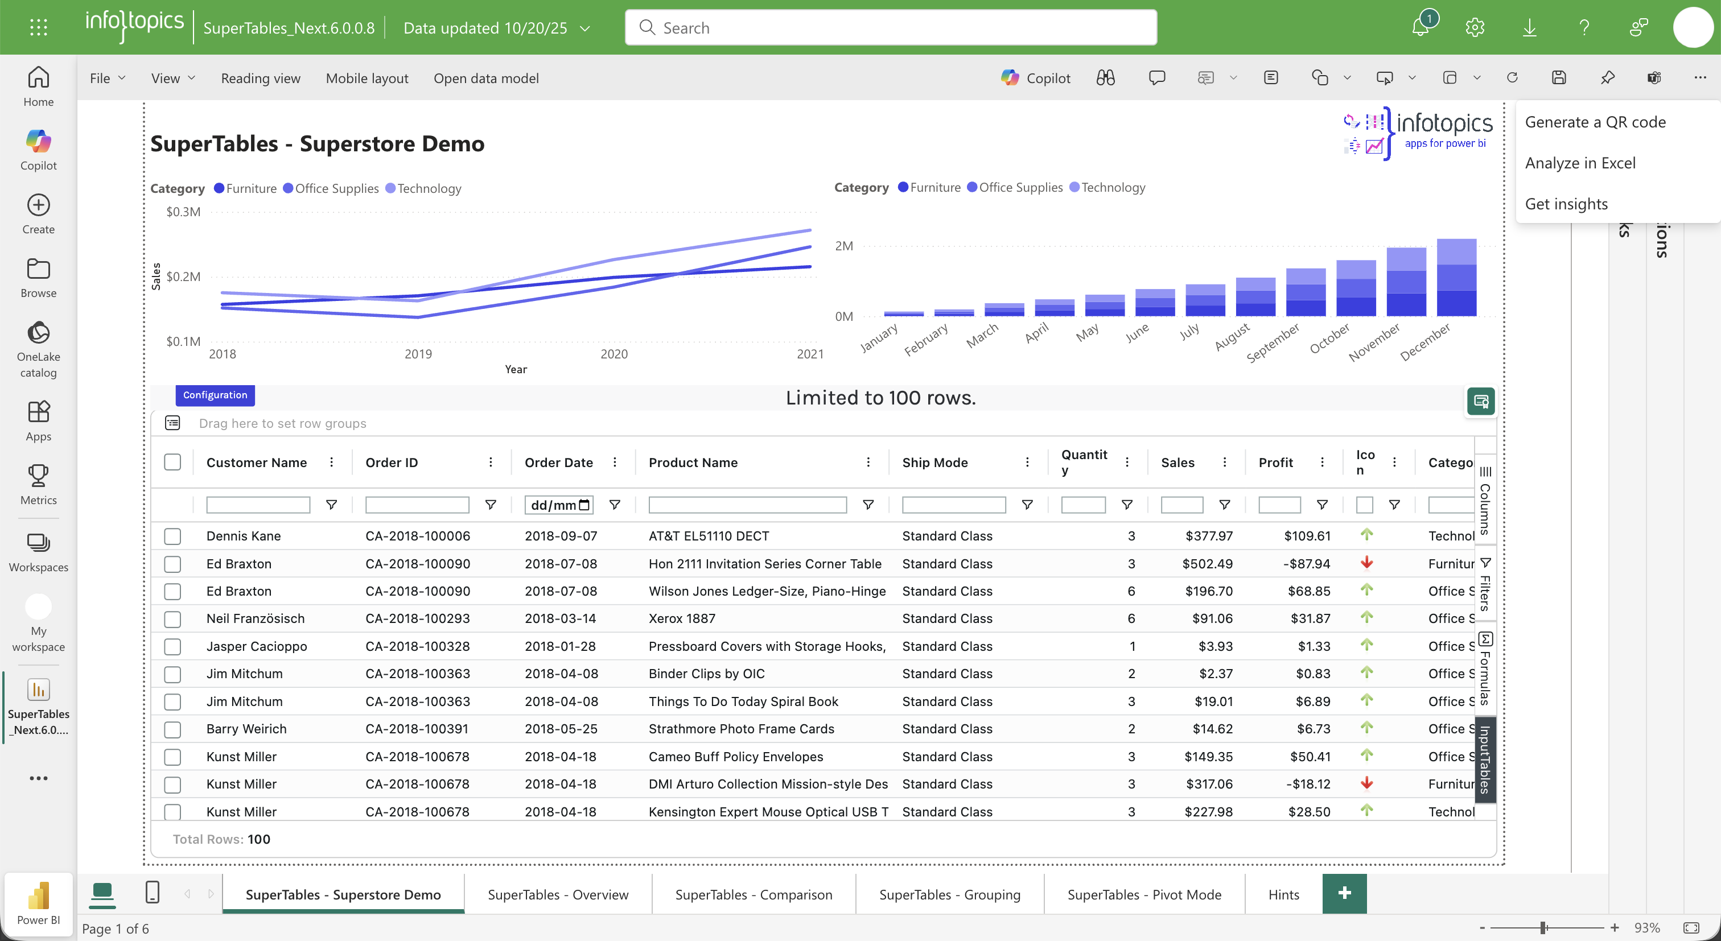The height and width of the screenshot is (941, 1721).
Task: Click the Open data model button
Action: tap(485, 78)
